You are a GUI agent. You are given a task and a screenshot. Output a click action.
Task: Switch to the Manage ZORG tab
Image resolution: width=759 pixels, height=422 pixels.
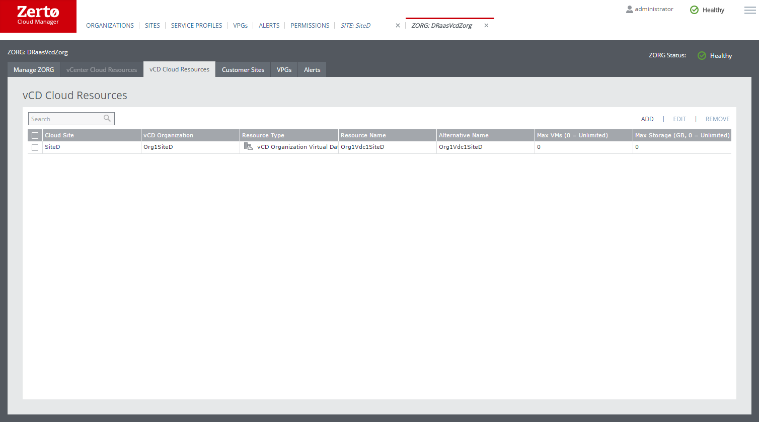[x=34, y=69]
